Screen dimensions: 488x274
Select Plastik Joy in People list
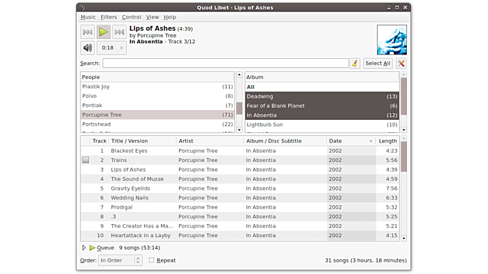[x=158, y=87]
